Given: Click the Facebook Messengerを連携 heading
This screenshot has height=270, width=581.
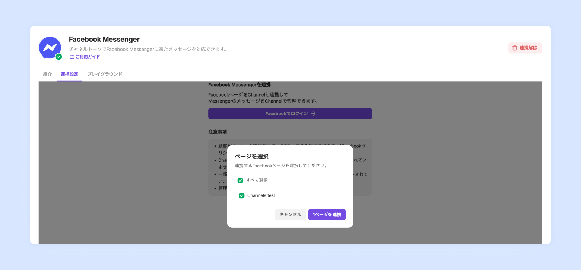Looking at the screenshot, I should click(x=239, y=85).
